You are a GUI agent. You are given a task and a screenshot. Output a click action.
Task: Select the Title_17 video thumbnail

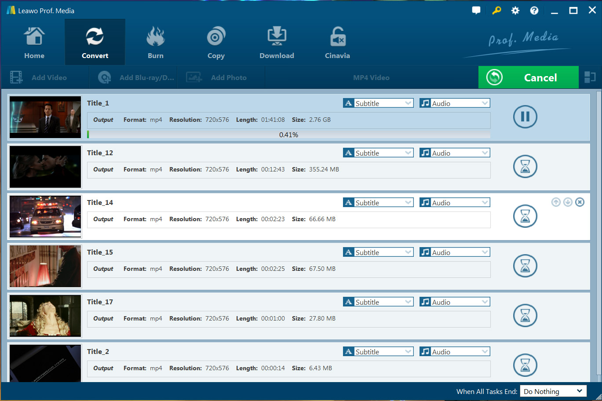(x=45, y=316)
